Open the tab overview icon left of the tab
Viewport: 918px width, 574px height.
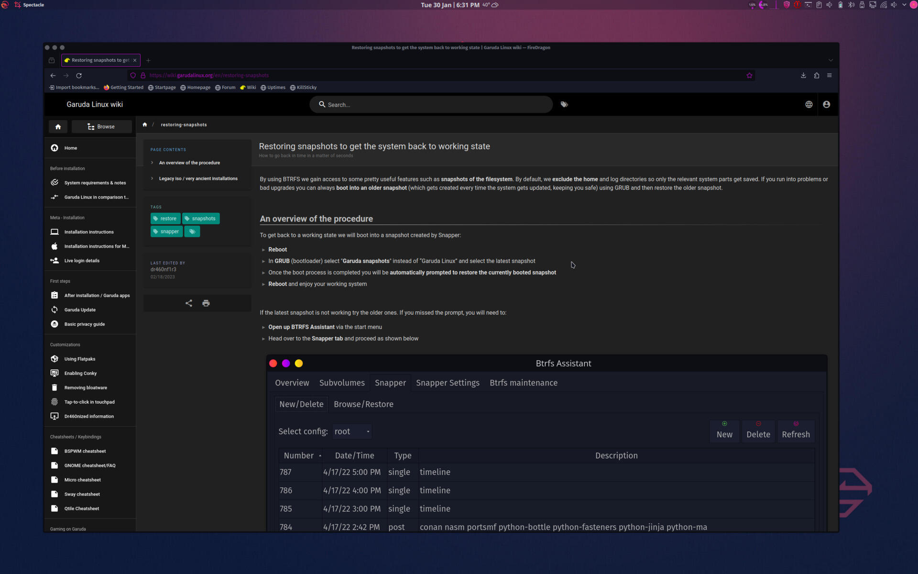[52, 60]
